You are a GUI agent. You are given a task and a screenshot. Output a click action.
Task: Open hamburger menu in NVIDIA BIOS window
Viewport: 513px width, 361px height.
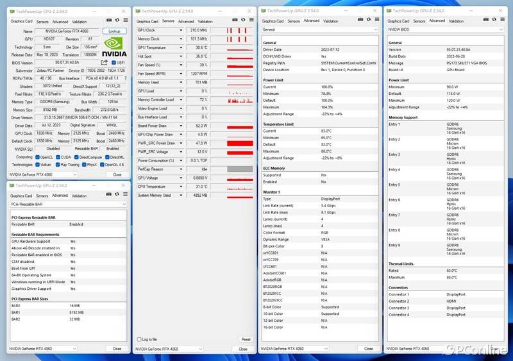[503, 20]
